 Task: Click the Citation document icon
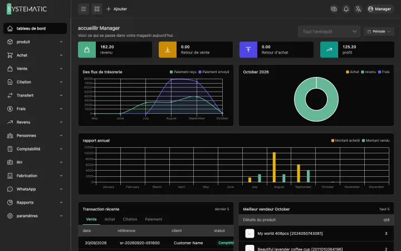point(10,82)
